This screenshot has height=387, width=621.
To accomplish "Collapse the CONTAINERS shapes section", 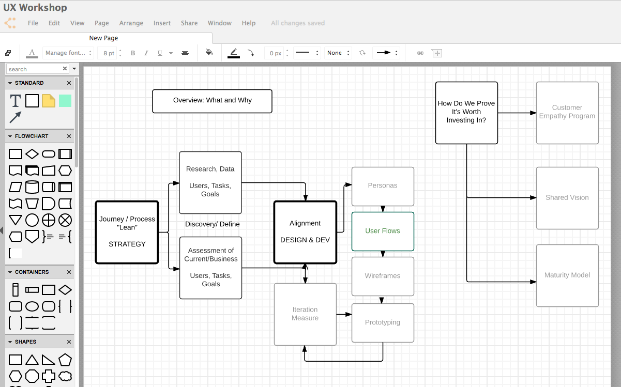I will pos(10,272).
